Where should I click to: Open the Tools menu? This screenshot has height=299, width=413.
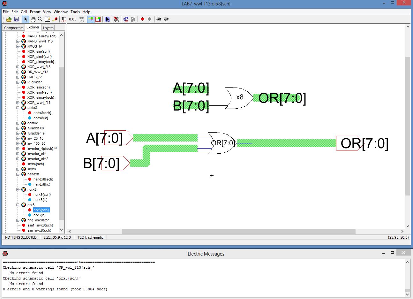[x=75, y=11]
